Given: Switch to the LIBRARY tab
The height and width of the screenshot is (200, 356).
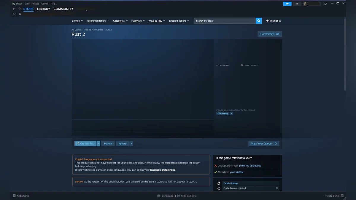Looking at the screenshot, I should pyautogui.click(x=43, y=9).
